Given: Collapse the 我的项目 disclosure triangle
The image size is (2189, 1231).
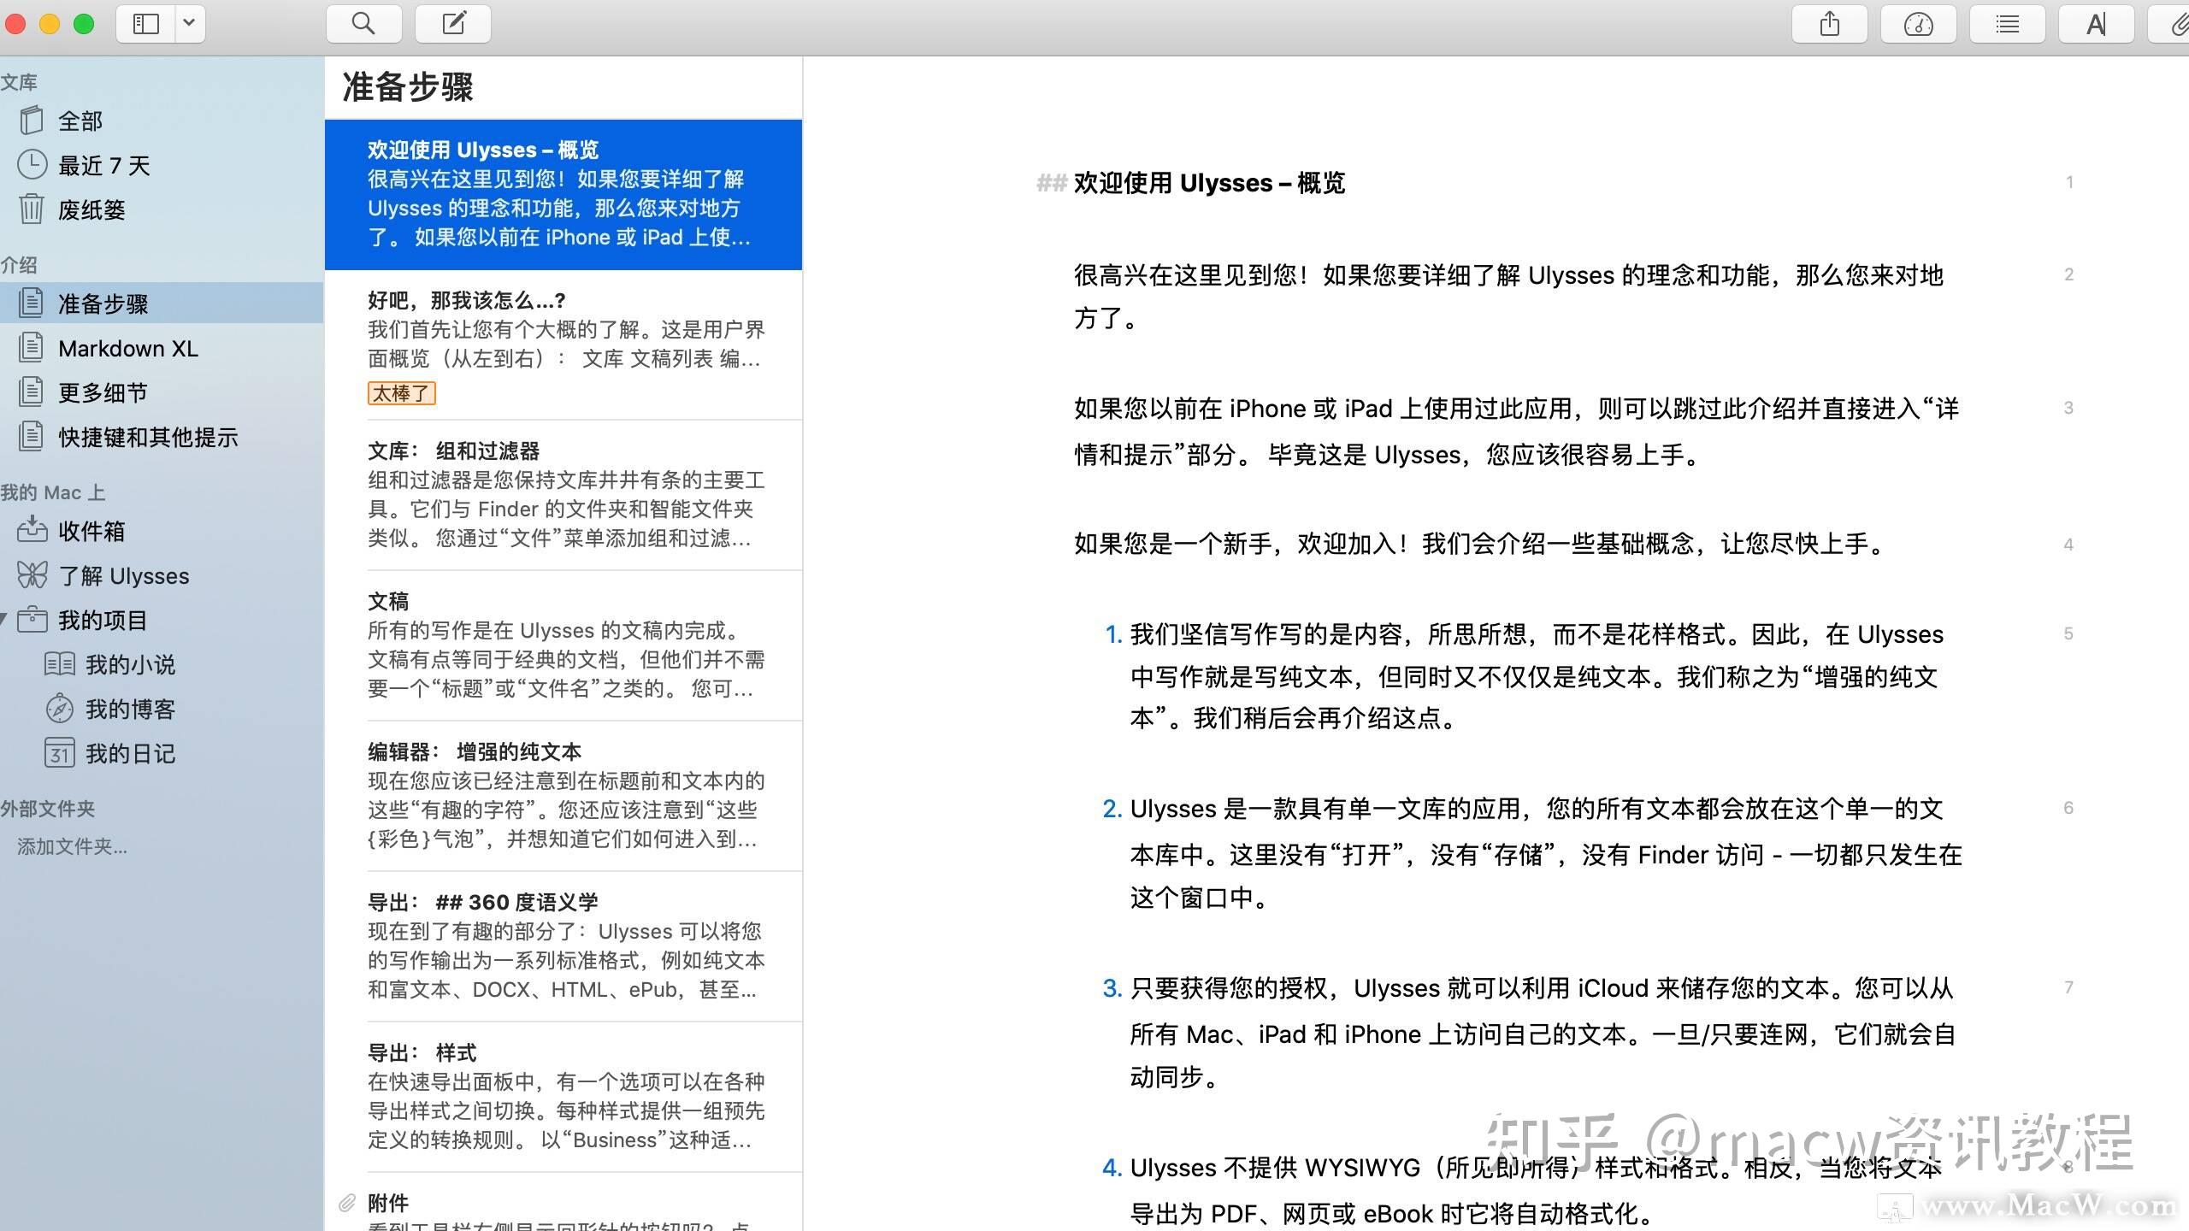Looking at the screenshot, I should [4, 619].
